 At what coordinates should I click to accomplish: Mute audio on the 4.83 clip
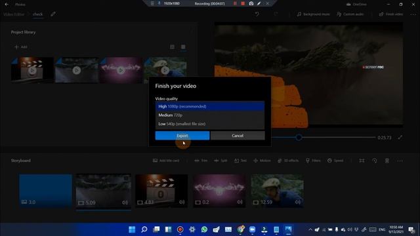[182, 202]
